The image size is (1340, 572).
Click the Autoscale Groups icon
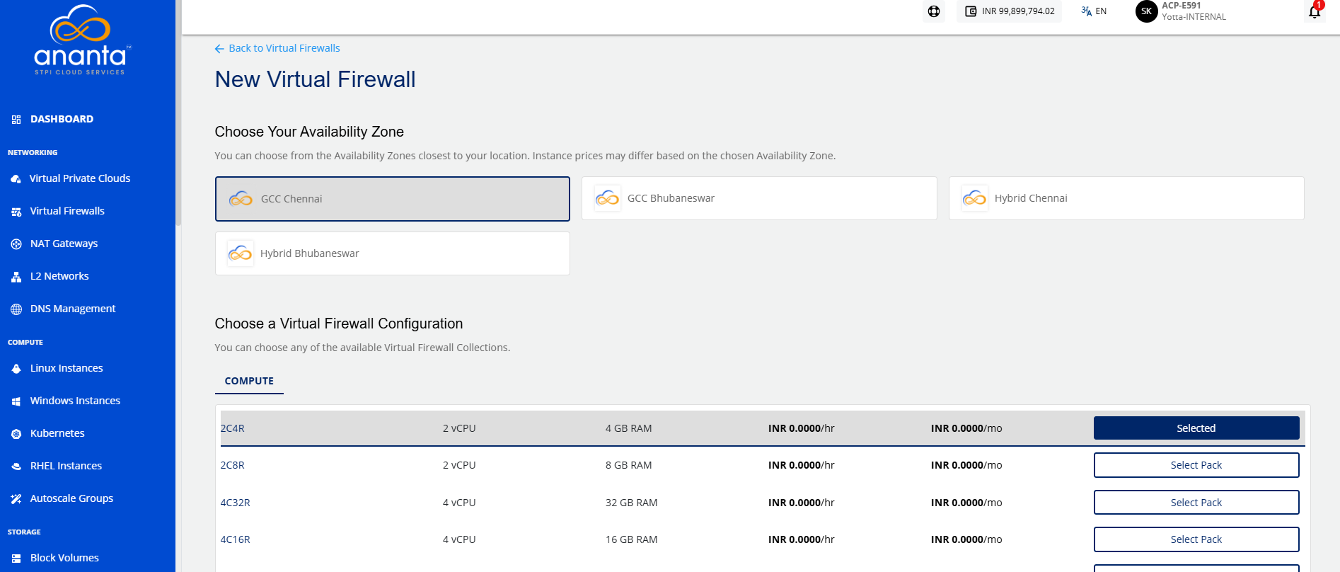16,499
